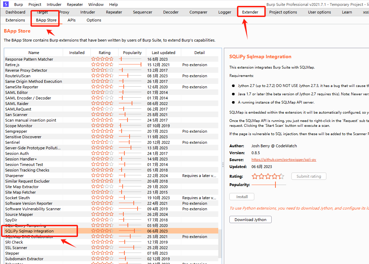Select the SSL Scanner extension

click(x=111, y=248)
